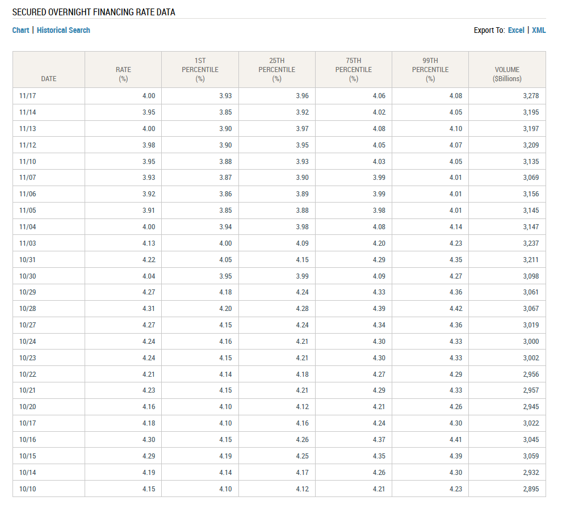Click the 1ST PERCENTILE column header
The width and height of the screenshot is (562, 505).
coord(200,69)
